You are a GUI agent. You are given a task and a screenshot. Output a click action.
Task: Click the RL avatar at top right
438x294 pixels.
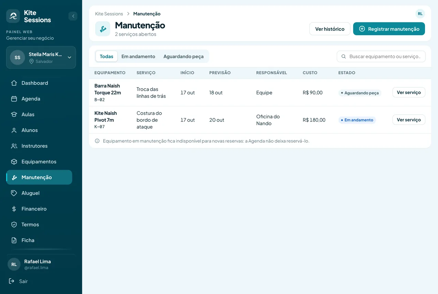pos(420,14)
